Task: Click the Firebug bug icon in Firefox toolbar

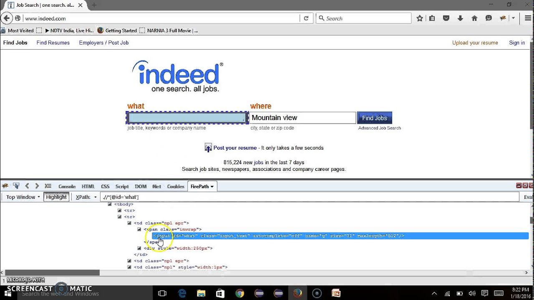Action: tap(503, 18)
